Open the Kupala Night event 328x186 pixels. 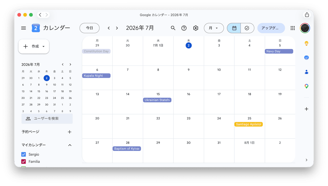tap(96, 76)
